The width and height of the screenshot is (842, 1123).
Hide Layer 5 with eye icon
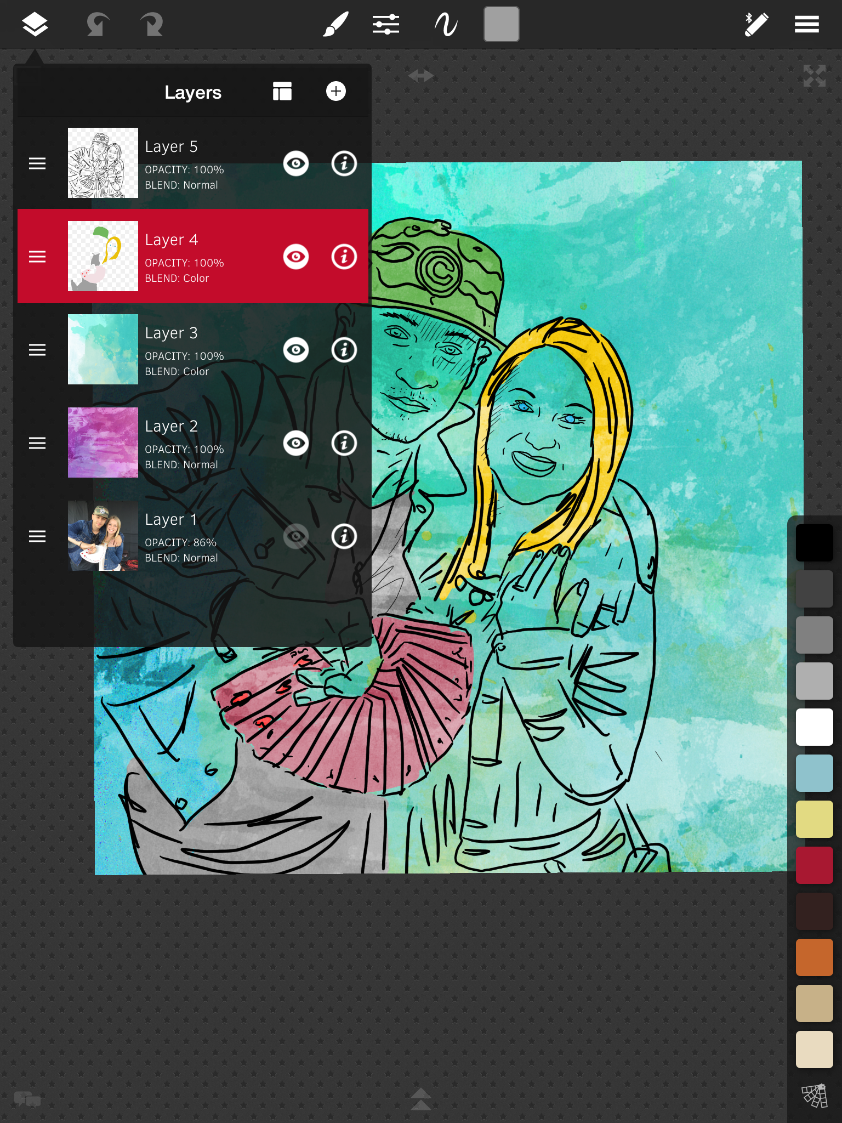pos(296,163)
